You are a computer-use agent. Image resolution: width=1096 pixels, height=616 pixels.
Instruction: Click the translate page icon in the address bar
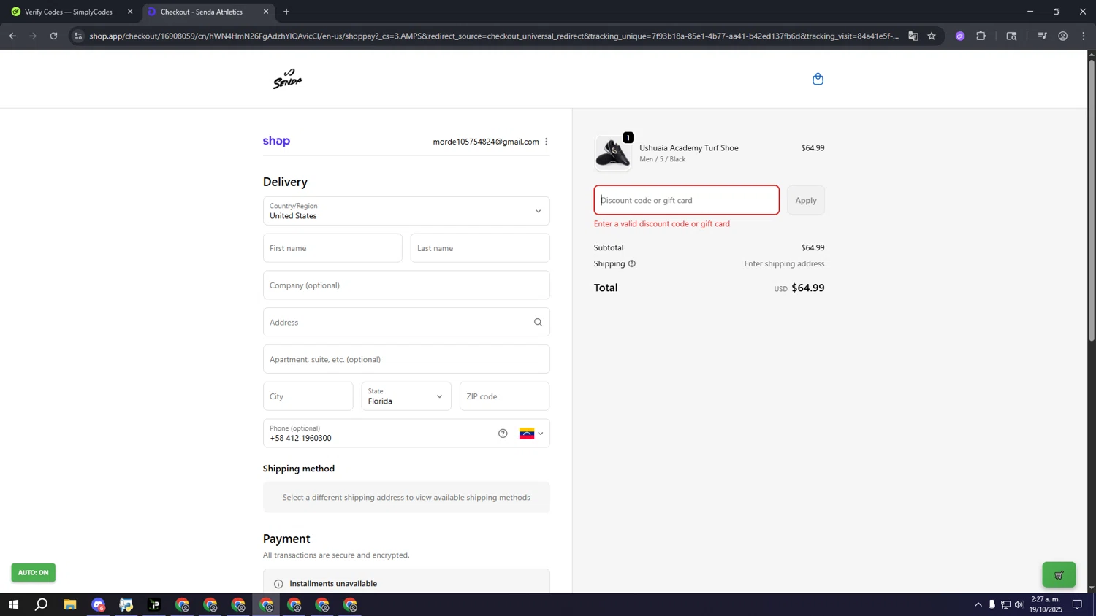point(913,36)
